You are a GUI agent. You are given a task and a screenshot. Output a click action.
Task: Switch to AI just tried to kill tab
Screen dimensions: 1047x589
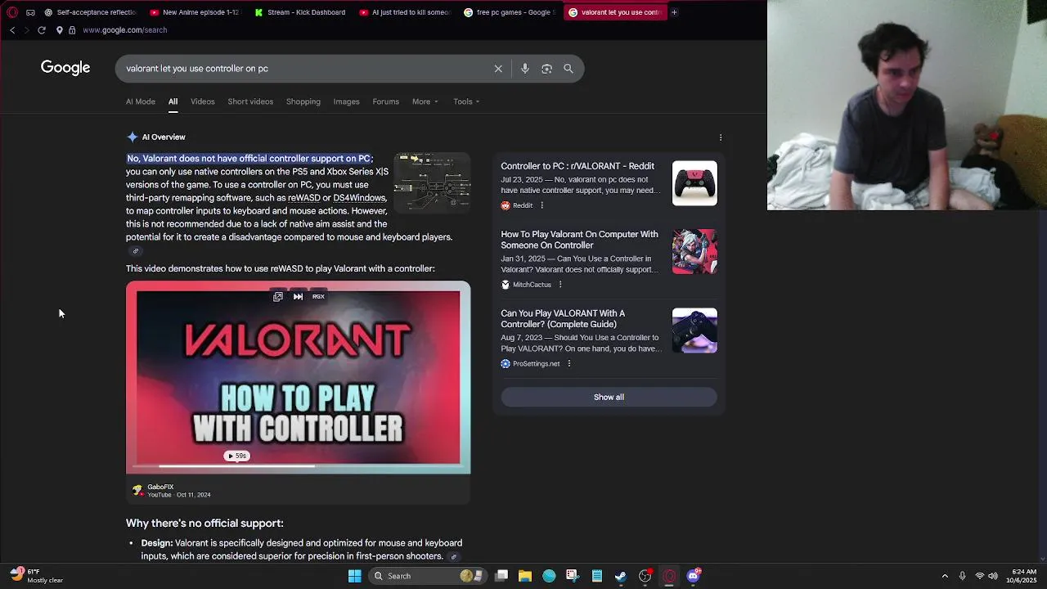click(x=404, y=12)
